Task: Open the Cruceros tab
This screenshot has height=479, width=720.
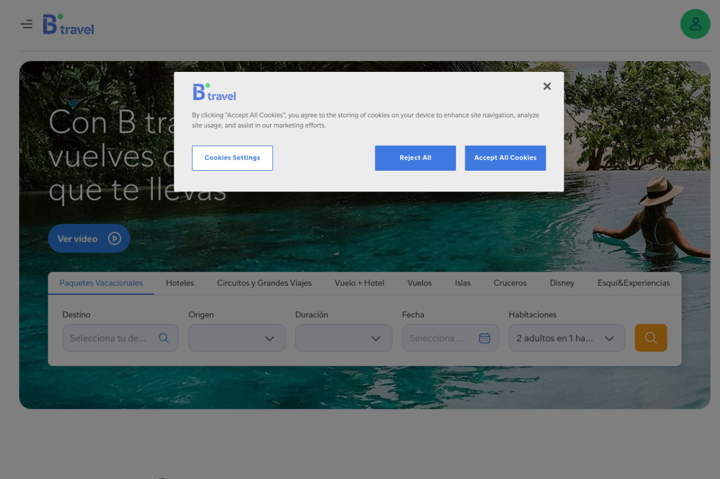Action: 510,283
